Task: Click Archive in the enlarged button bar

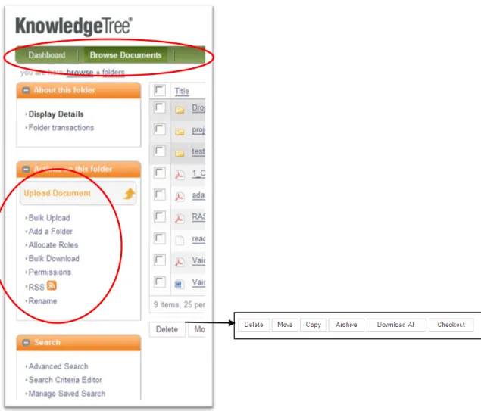Action: (x=346, y=325)
